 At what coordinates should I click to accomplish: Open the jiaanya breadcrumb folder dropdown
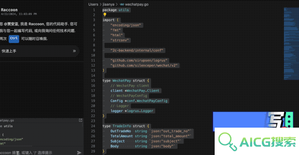point(108,4)
